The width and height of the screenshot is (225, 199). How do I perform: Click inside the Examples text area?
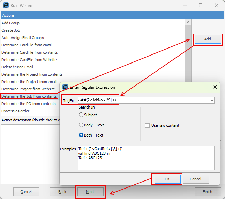coord(146,158)
